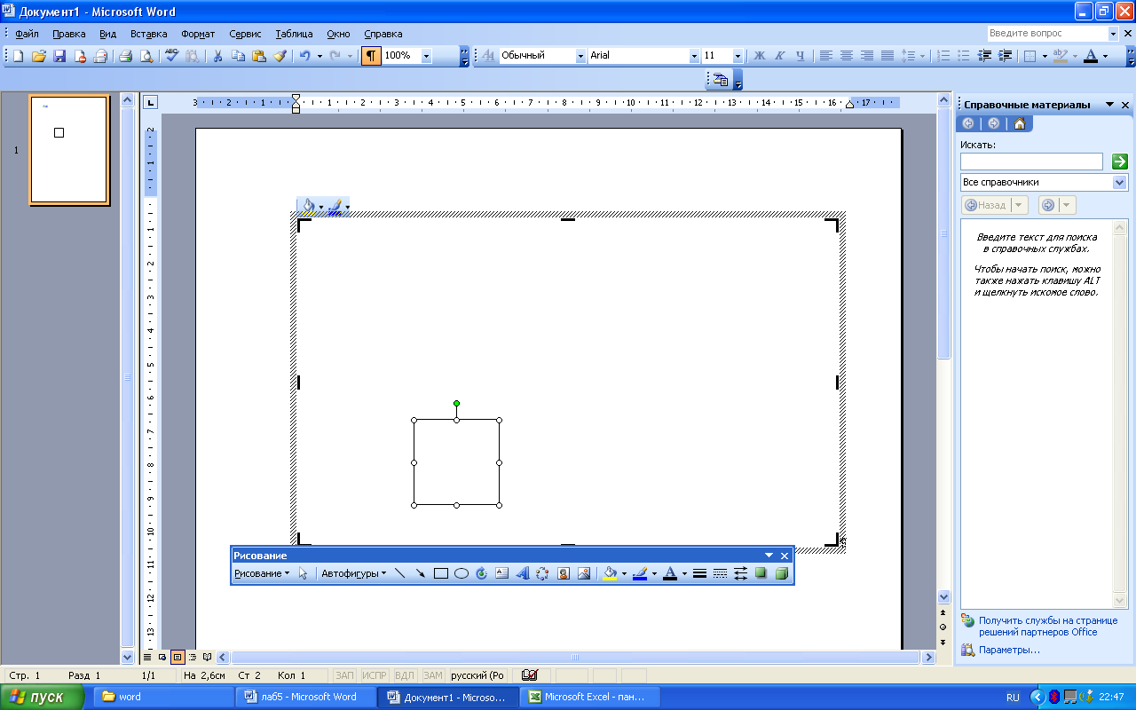Insert WordArt from the drawing toolbar

click(x=523, y=573)
